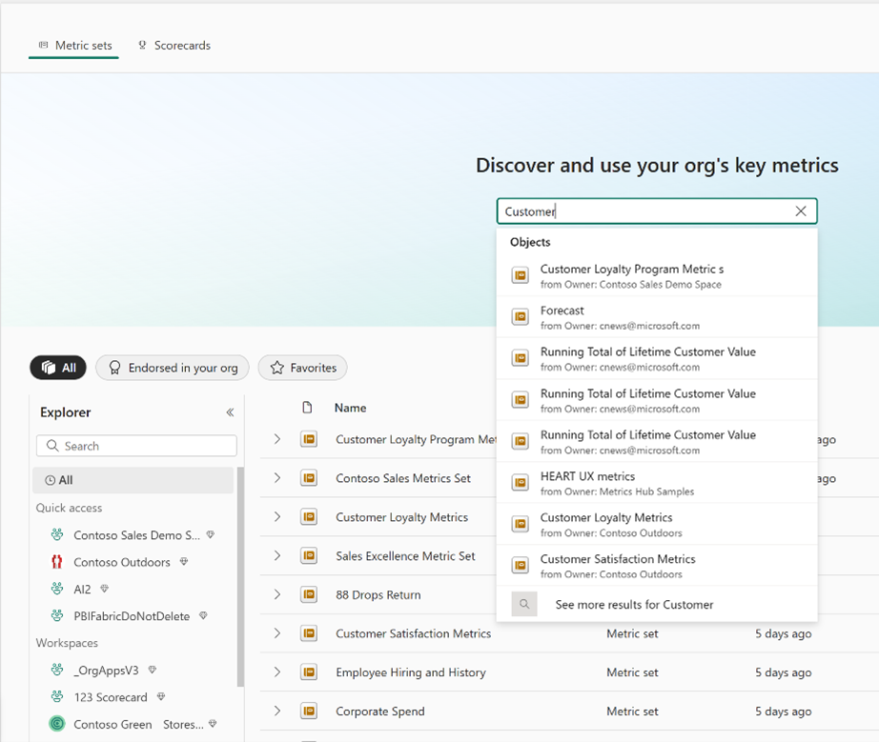The image size is (879, 742).
Task: Click the Employee Hiring and History item icon
Action: [309, 672]
